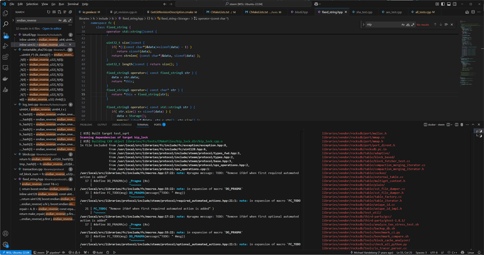Collapse transaction.cpp search results group
Viewport: 484px width, 255px height.
pyautogui.click(x=15, y=169)
